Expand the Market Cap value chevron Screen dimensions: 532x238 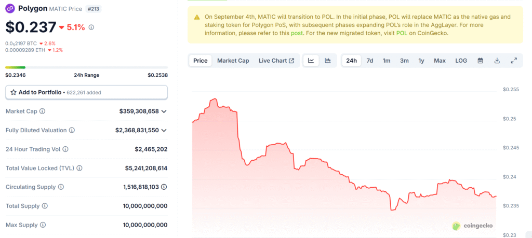point(164,111)
